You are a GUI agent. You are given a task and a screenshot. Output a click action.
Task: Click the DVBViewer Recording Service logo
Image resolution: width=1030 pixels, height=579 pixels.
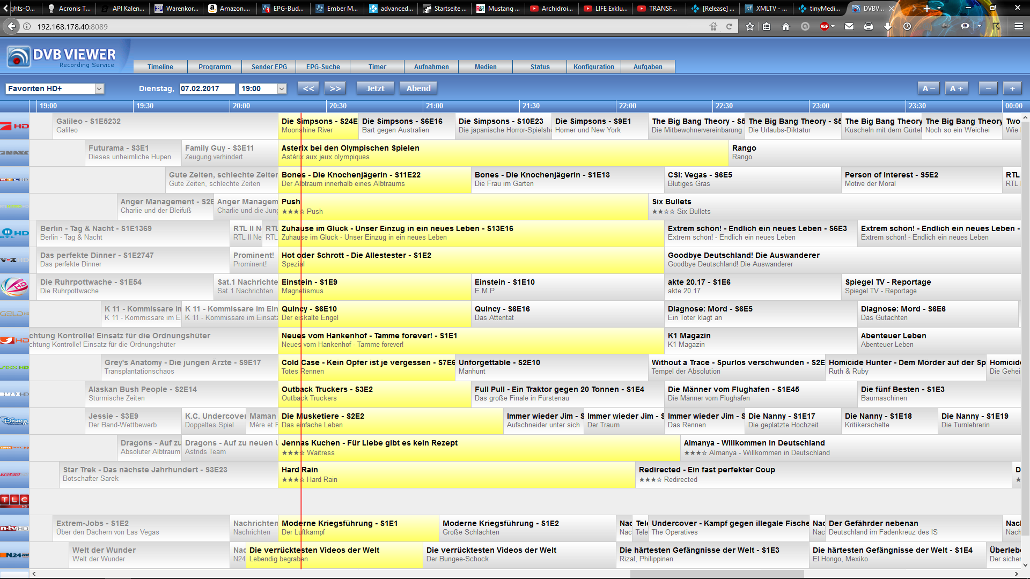(x=62, y=57)
